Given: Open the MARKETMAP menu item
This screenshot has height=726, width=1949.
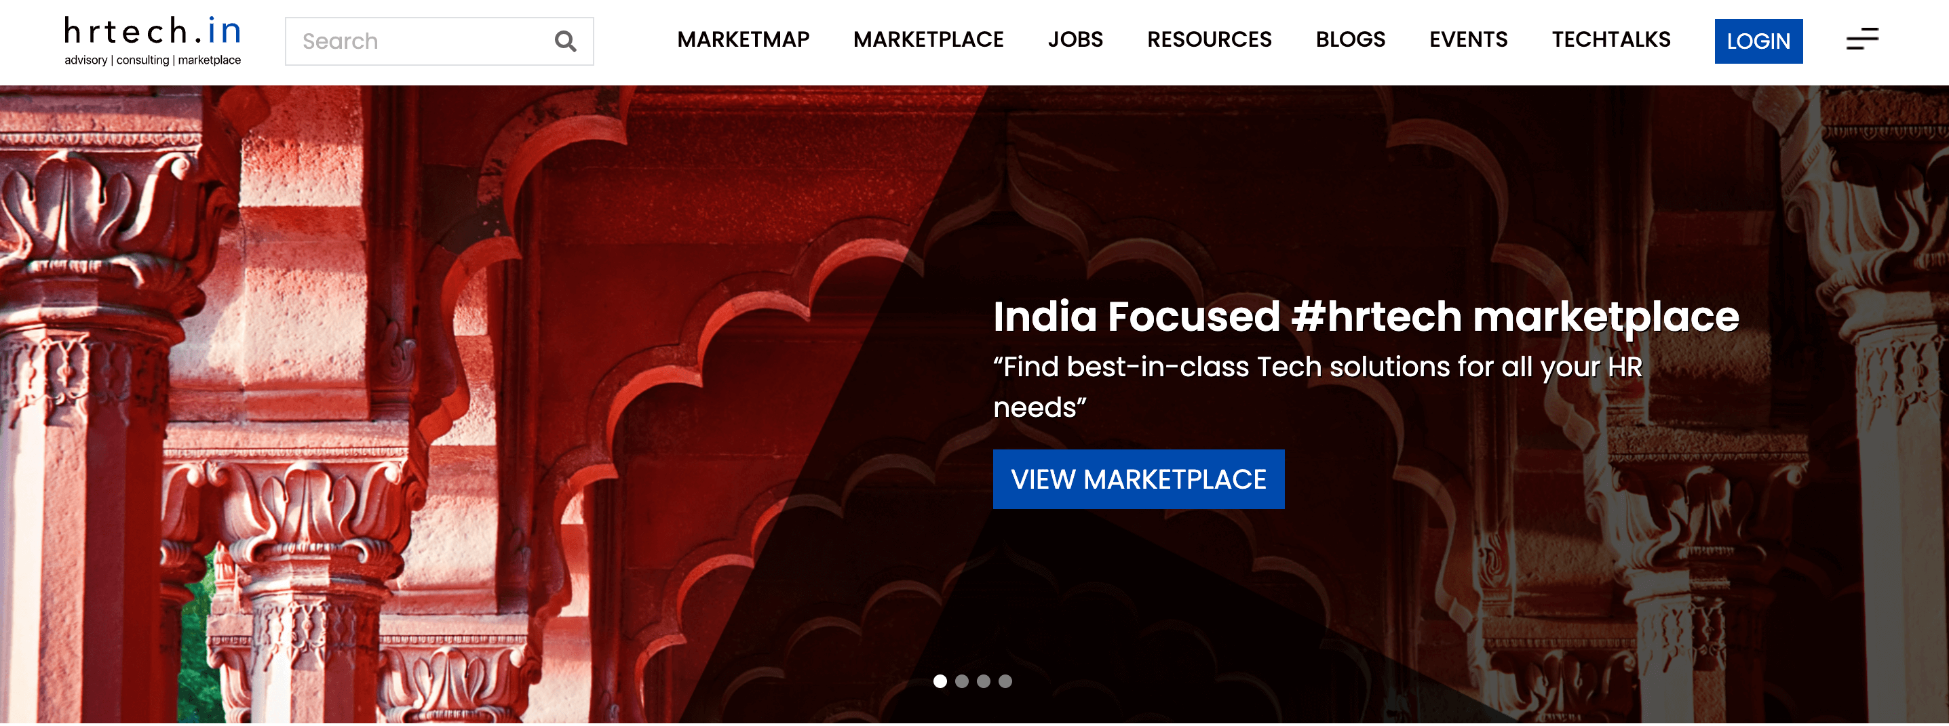Looking at the screenshot, I should click(x=743, y=39).
